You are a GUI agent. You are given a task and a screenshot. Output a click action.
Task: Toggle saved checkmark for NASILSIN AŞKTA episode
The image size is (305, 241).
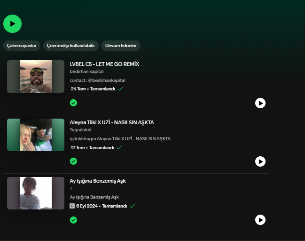(x=73, y=161)
